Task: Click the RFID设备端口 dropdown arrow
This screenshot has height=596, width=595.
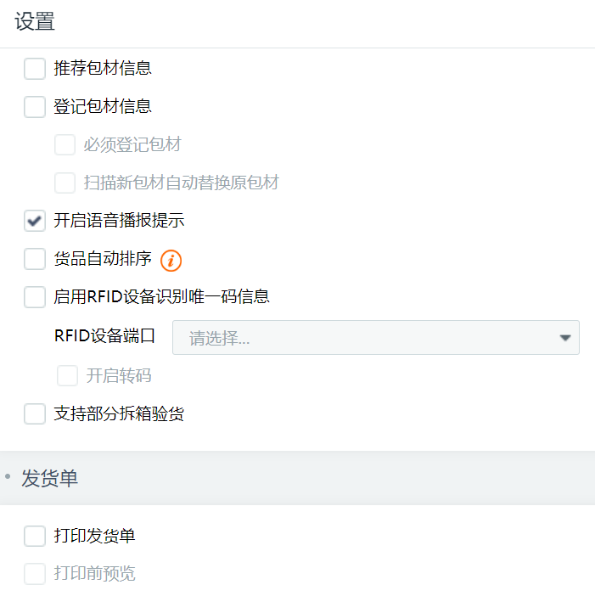Action: coord(565,338)
